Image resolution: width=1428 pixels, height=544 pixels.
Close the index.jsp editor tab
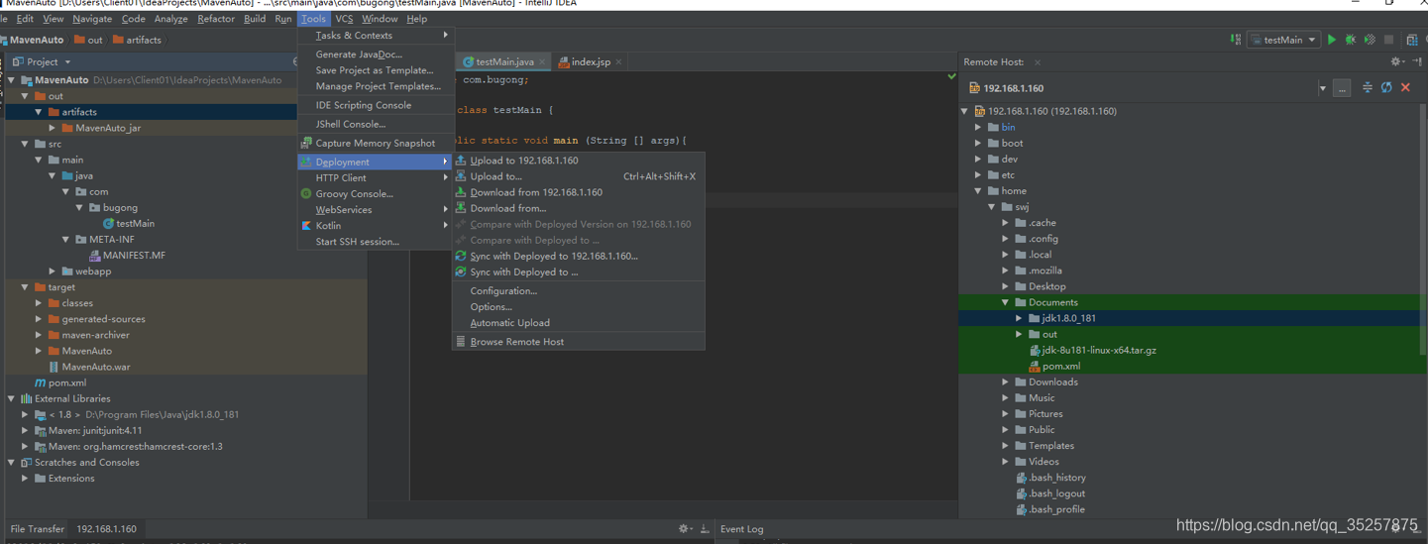[619, 61]
